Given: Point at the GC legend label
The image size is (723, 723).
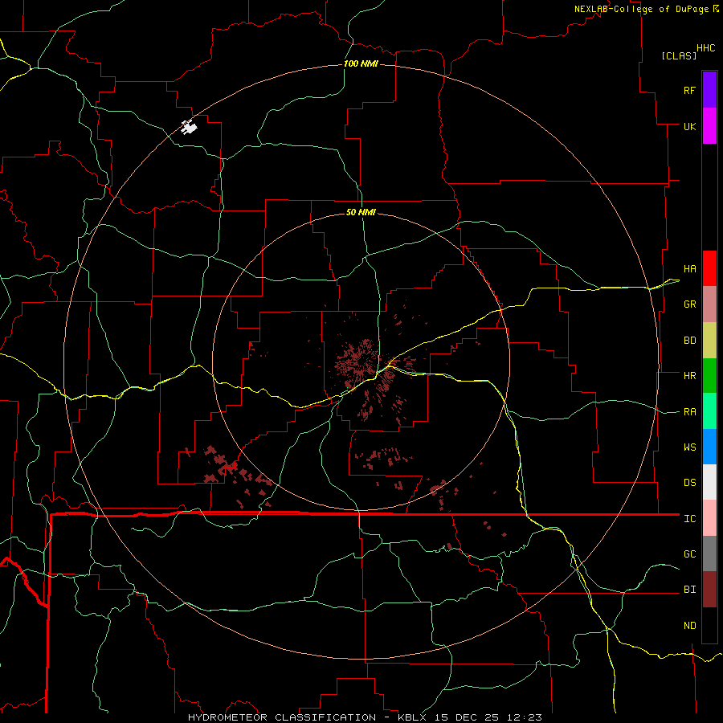Looking at the screenshot, I should pos(689,553).
